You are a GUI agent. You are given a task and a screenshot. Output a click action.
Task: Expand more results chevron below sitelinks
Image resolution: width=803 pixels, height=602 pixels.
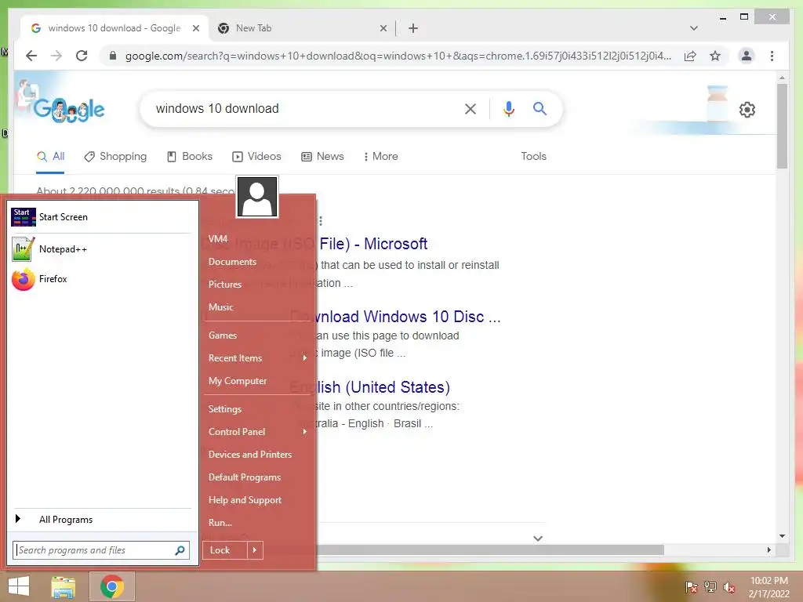538,539
